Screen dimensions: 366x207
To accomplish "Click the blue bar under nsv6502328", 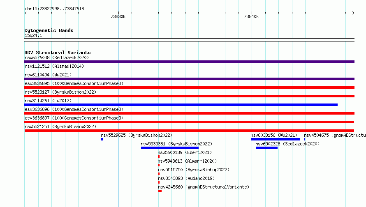I will [266, 148].
